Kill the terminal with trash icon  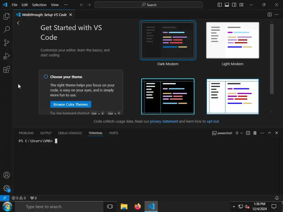[x=255, y=133]
